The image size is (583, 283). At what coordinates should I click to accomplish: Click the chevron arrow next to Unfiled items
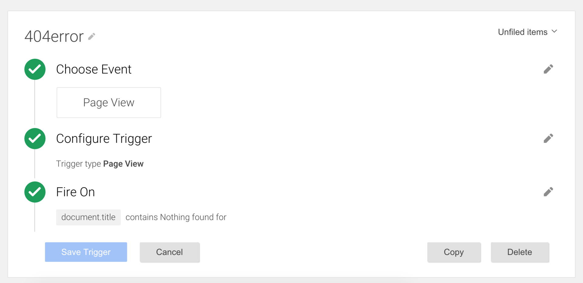tap(554, 31)
